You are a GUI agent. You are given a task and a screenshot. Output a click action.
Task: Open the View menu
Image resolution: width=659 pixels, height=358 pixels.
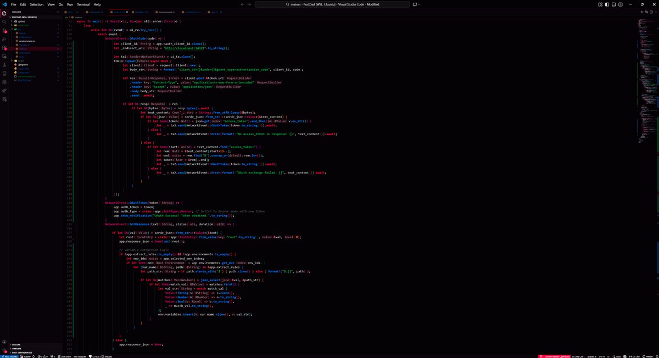(x=51, y=4)
